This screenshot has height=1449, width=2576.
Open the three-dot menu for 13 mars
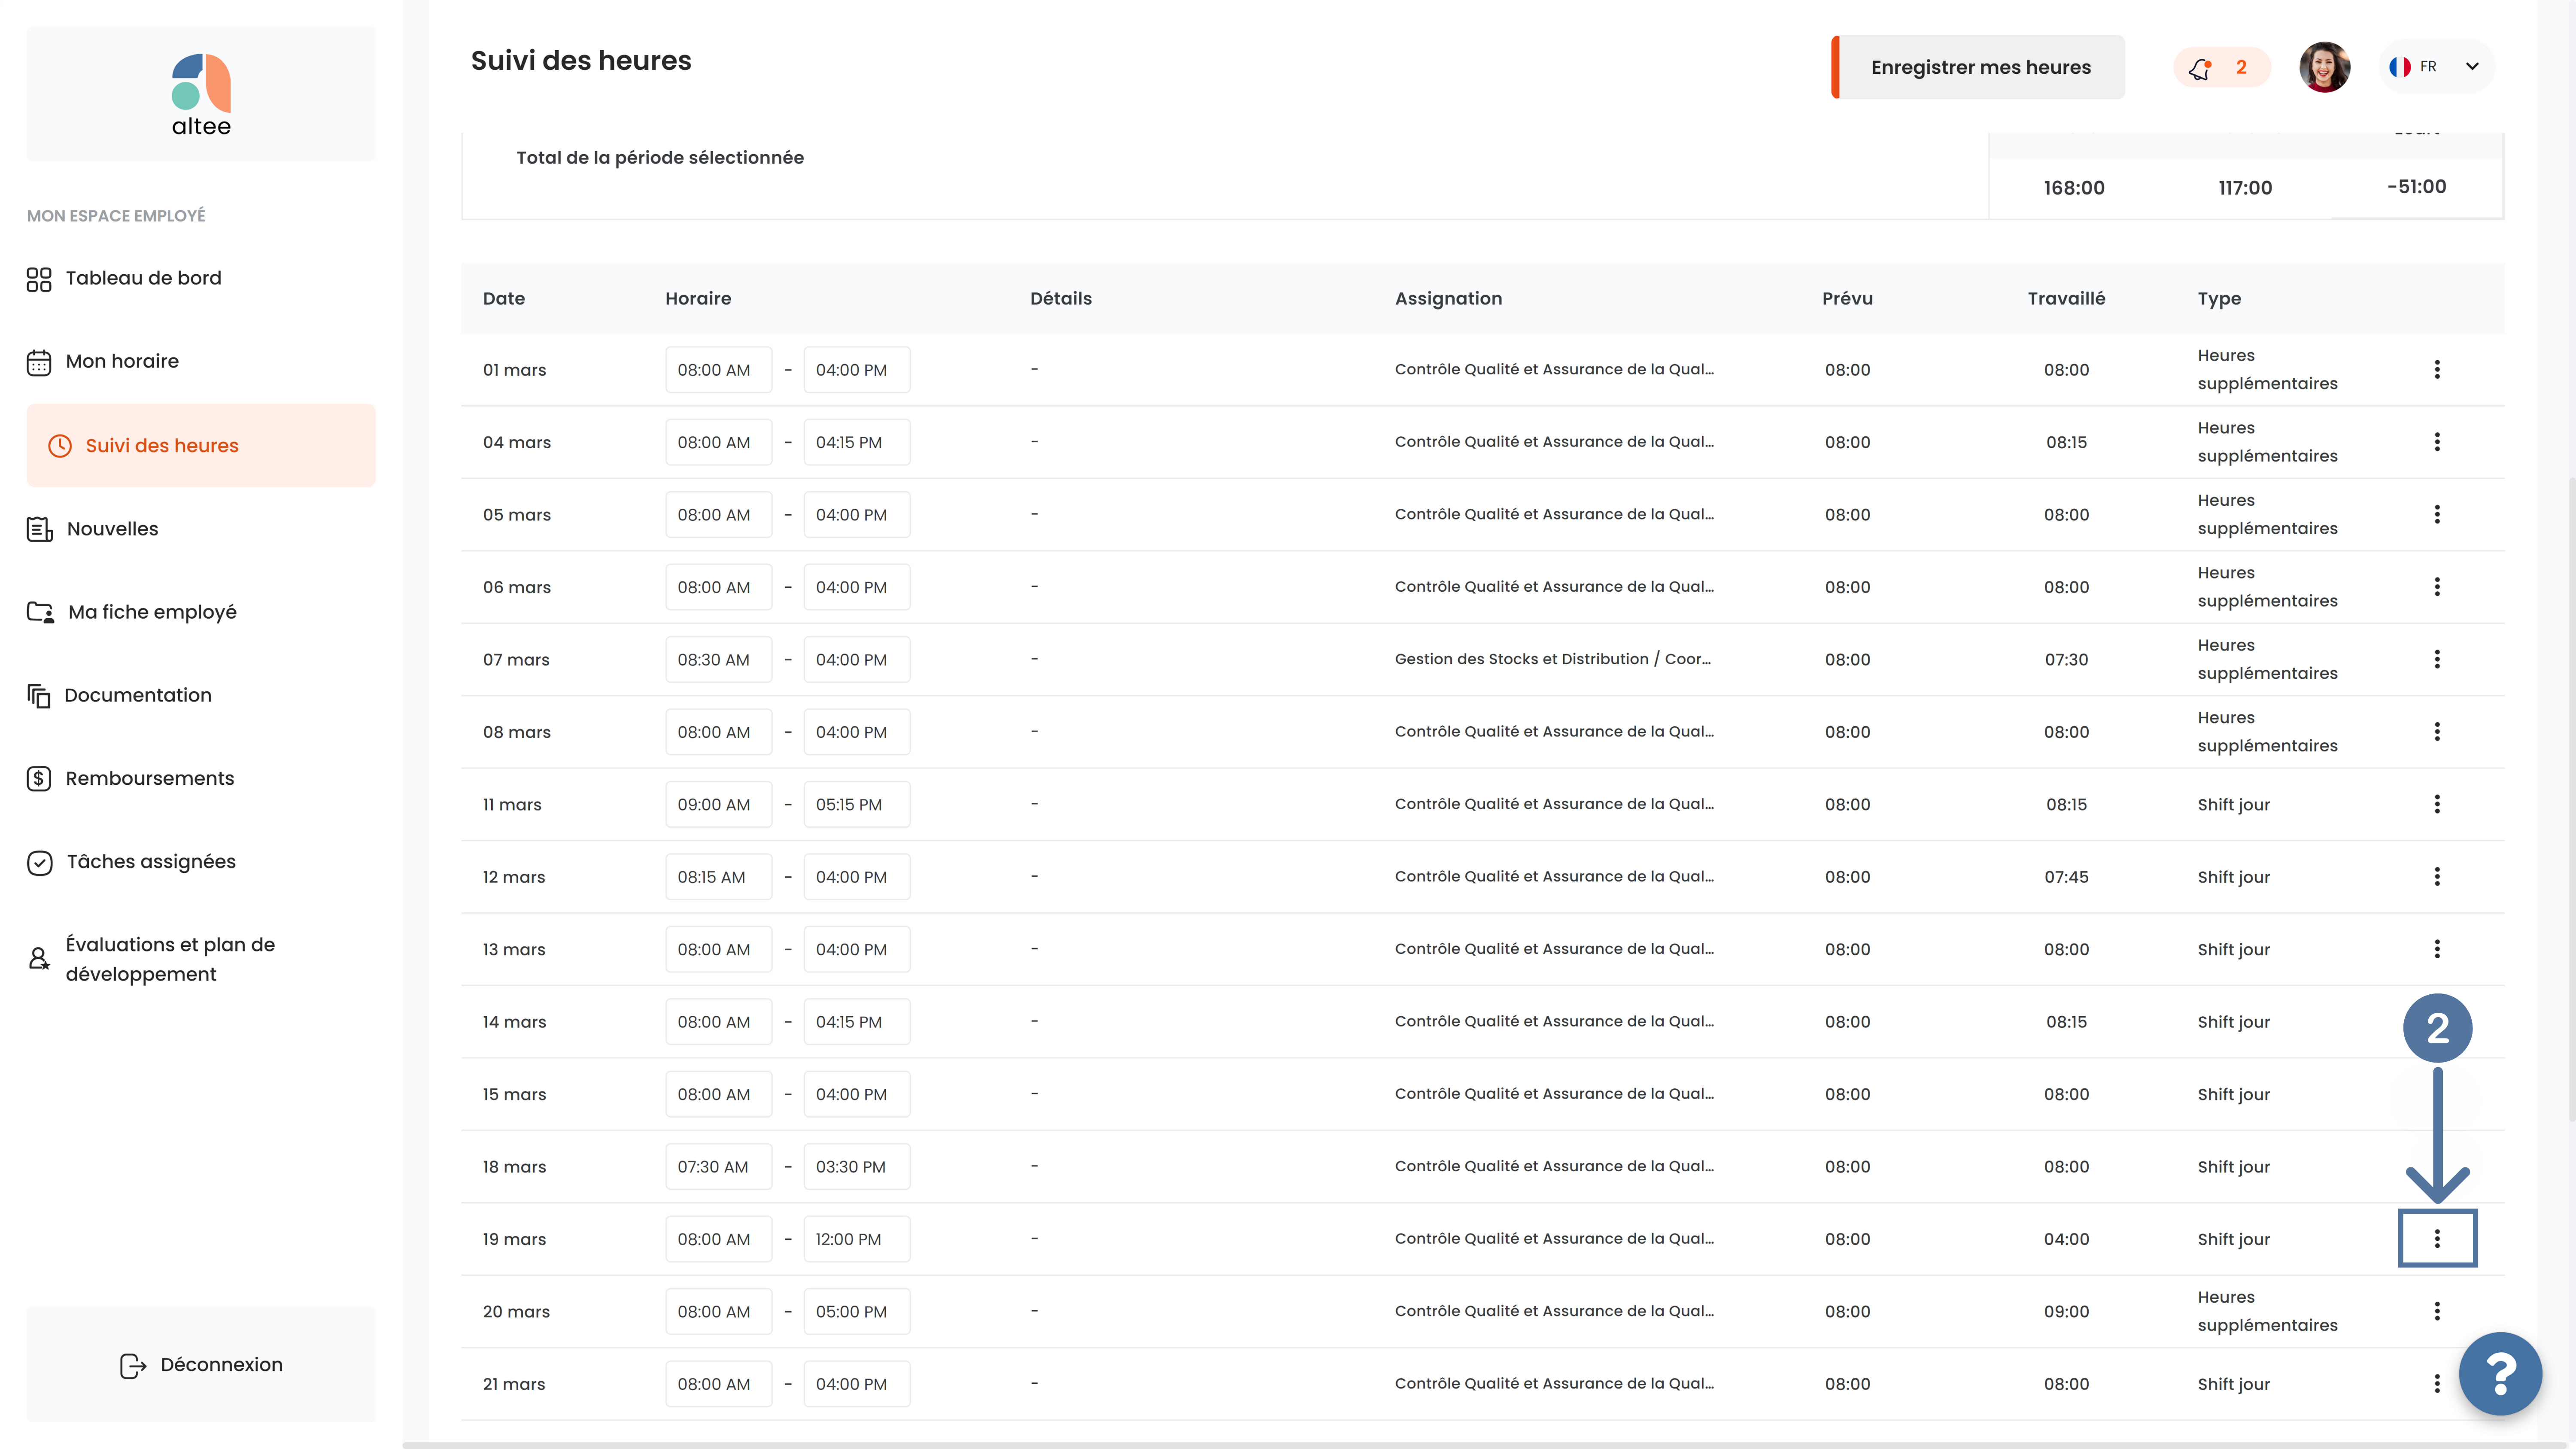(2437, 949)
